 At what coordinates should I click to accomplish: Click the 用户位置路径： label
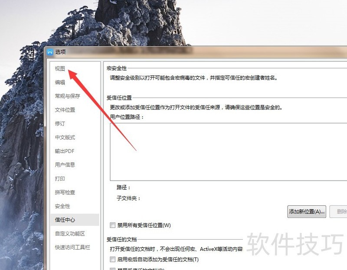tap(127, 117)
